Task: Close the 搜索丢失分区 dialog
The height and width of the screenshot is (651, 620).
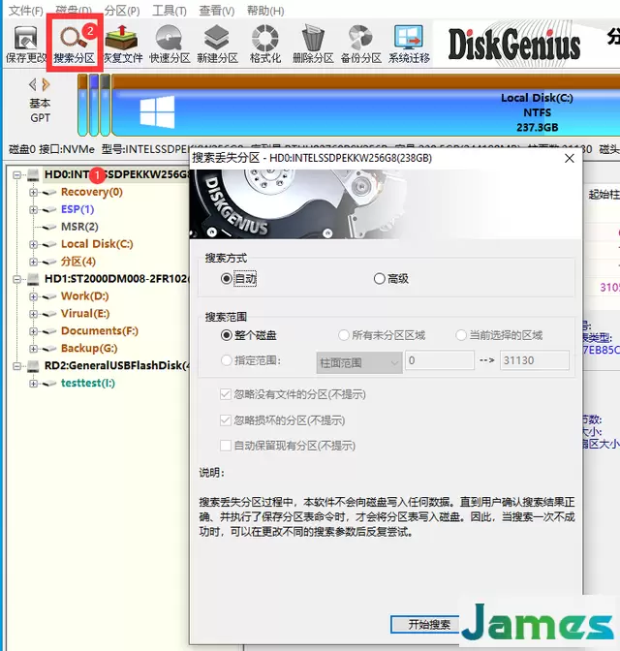Action: click(x=570, y=158)
